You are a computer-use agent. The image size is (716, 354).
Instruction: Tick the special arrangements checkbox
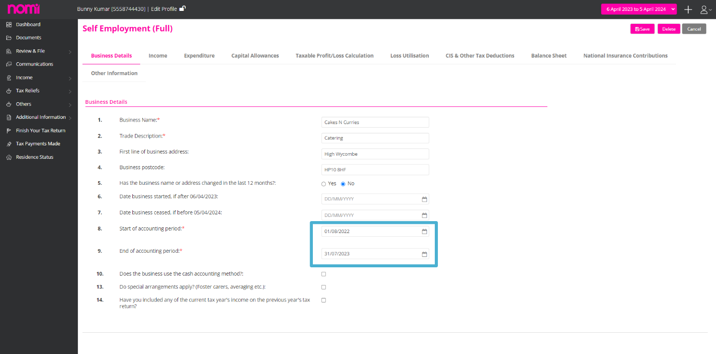pos(324,287)
